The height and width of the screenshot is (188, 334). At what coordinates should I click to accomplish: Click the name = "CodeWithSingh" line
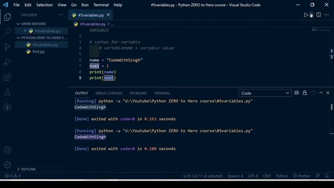tap(116, 60)
